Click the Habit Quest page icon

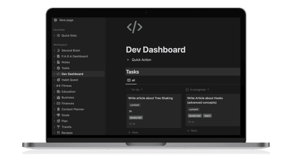(58, 80)
